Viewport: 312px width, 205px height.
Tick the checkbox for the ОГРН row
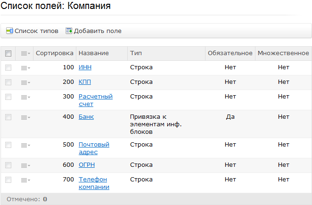8,165
